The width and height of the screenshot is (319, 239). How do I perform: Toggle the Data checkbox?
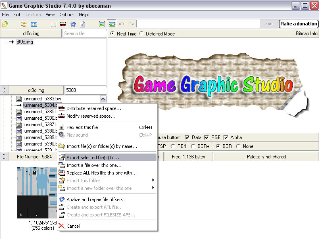(187, 137)
